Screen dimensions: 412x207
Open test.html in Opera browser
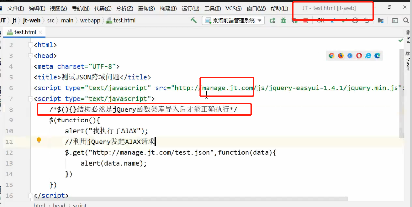(x=359, y=55)
